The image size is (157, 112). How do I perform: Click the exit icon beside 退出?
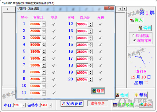[142, 105]
